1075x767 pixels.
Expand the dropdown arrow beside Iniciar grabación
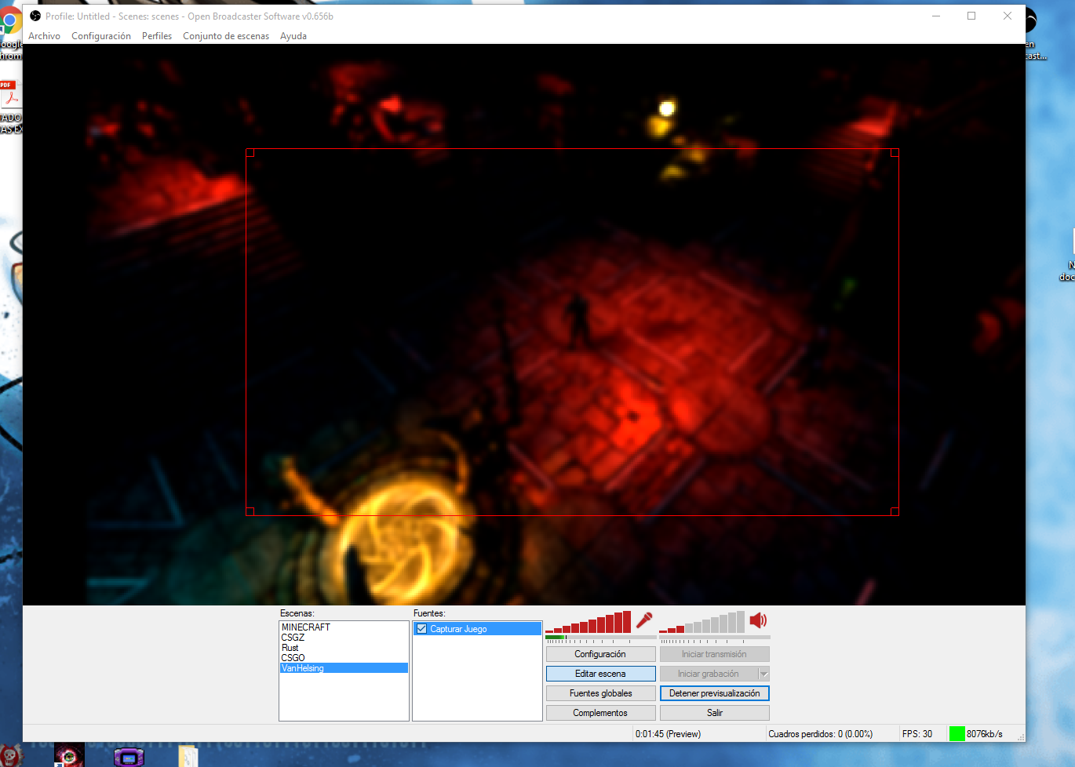pyautogui.click(x=763, y=674)
